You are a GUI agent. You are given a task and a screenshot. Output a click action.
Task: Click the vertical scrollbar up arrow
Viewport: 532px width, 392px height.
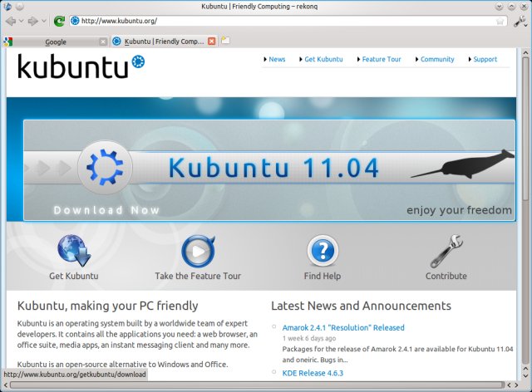coord(525,53)
